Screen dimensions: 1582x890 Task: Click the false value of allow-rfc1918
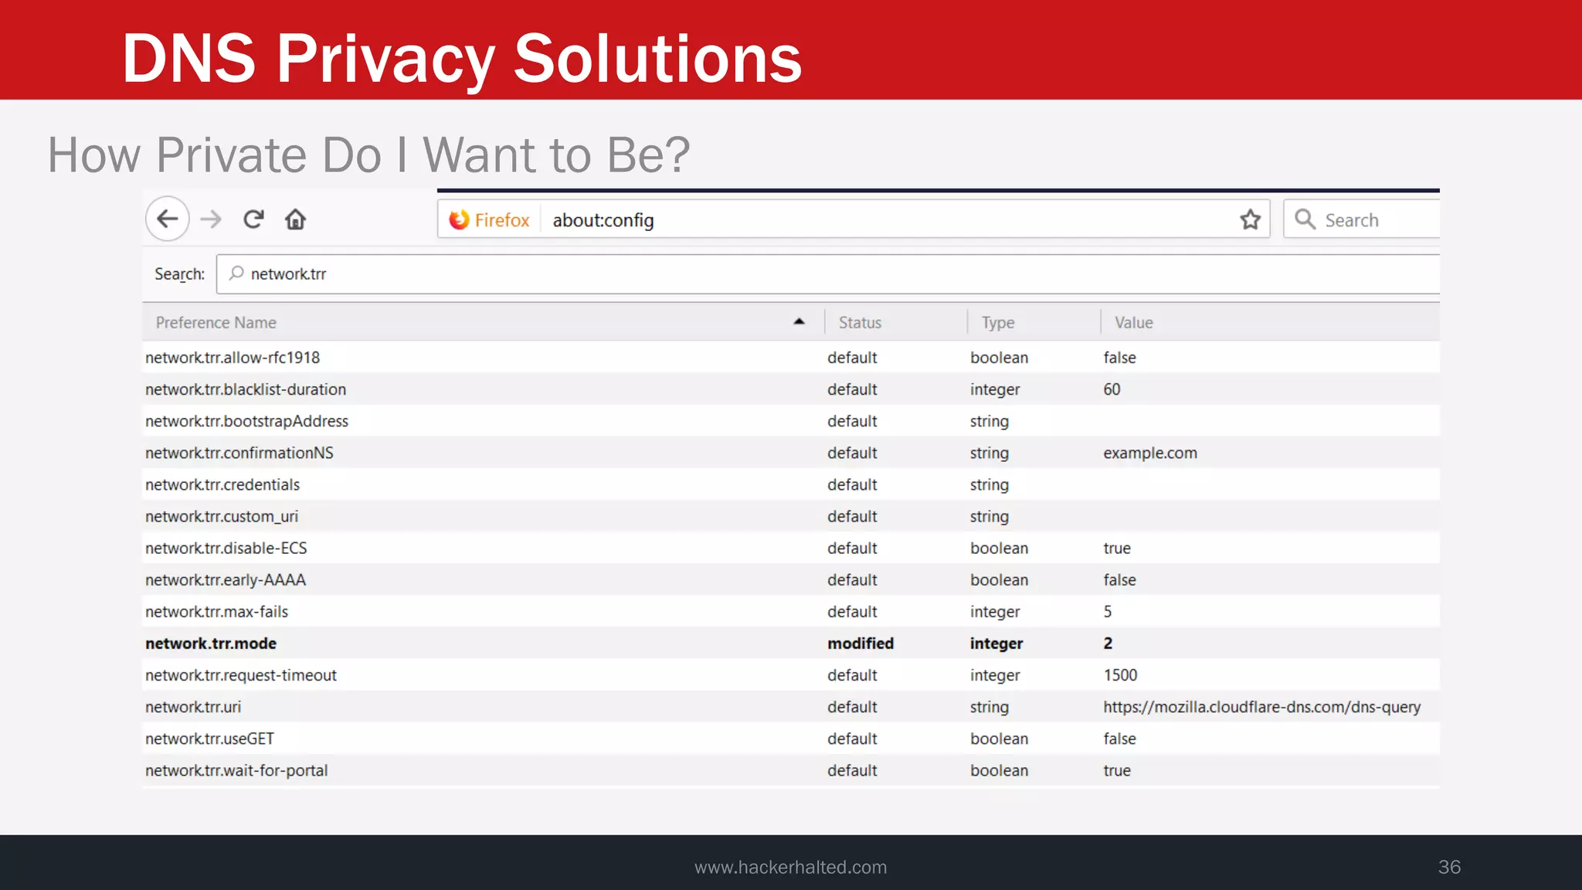(x=1119, y=358)
